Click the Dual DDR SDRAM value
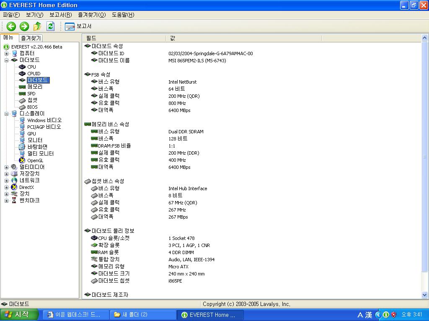Image resolution: width=429 pixels, height=321 pixels. pos(186,132)
